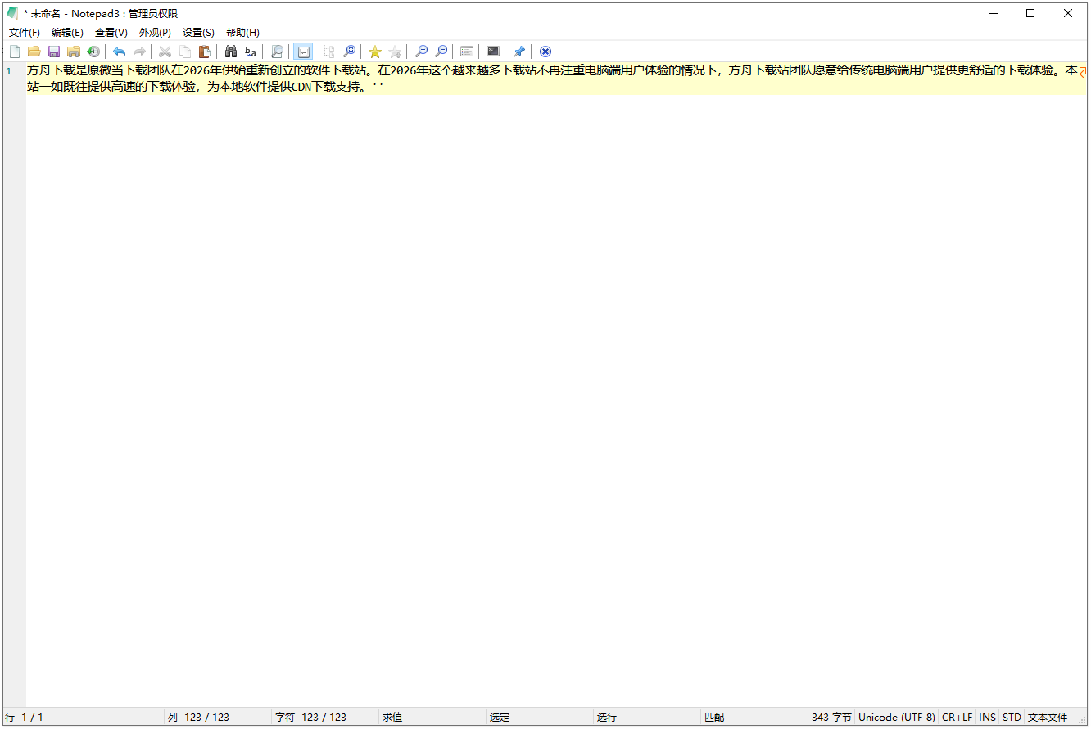Undo the last edit
Screen dimensions: 1091x729
click(118, 51)
